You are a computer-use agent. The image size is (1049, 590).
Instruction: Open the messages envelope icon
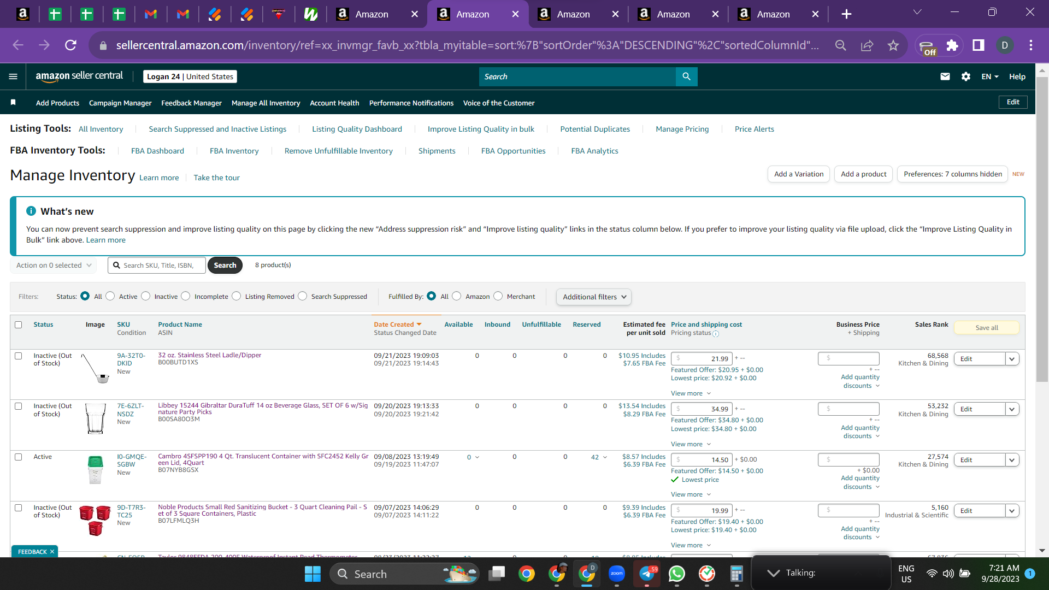click(x=945, y=76)
